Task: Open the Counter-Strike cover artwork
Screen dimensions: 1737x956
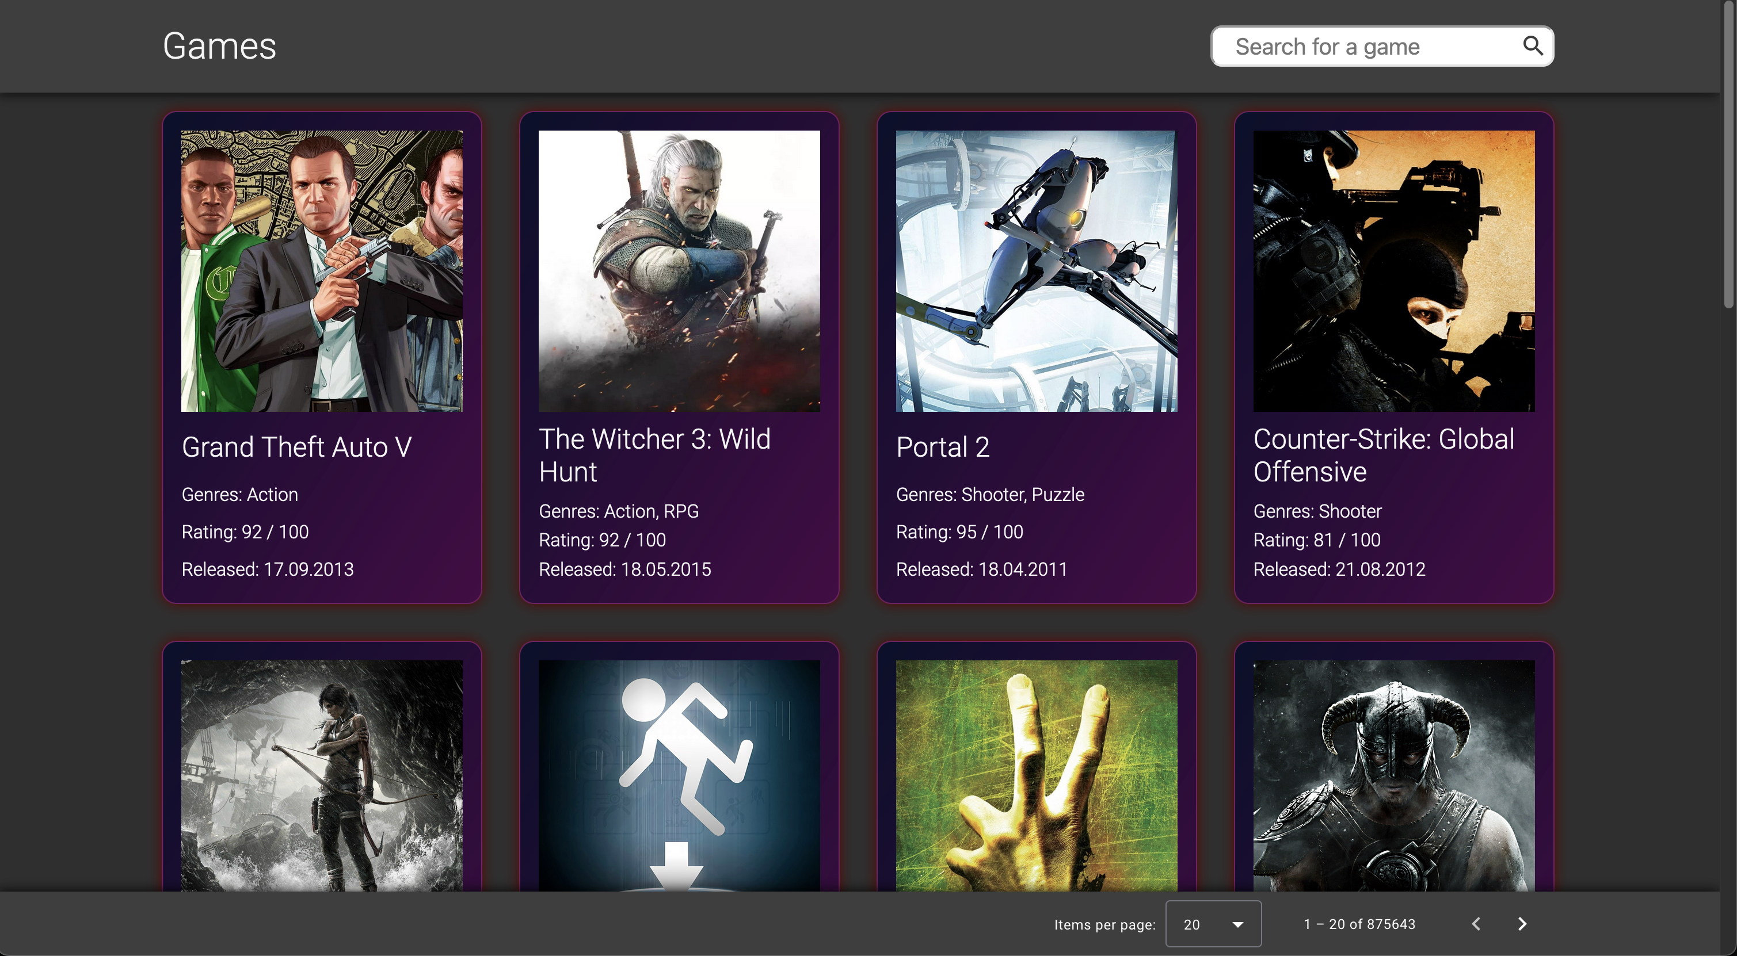Action: [1394, 271]
